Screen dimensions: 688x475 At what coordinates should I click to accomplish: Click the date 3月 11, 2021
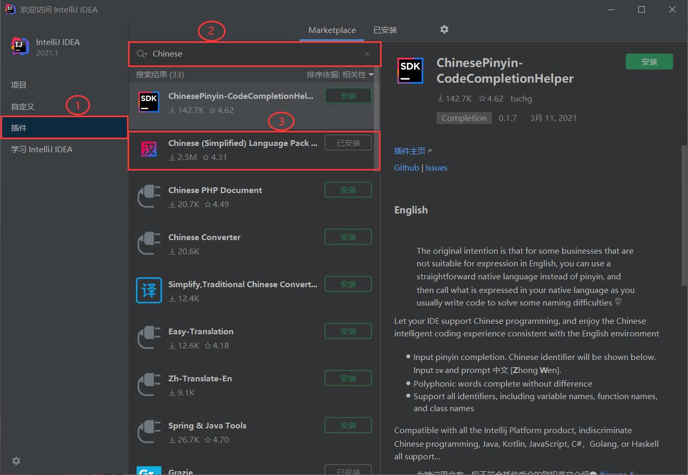pyautogui.click(x=553, y=118)
